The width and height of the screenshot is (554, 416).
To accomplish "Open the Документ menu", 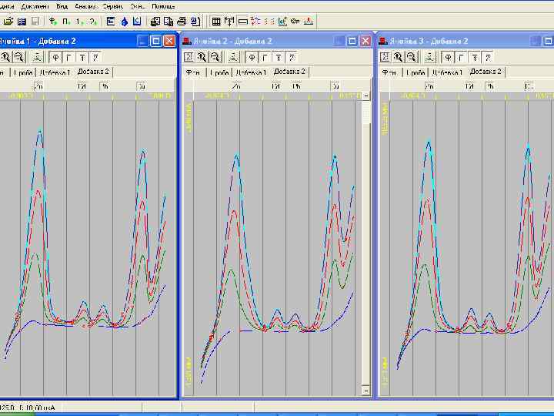I will click(x=35, y=6).
